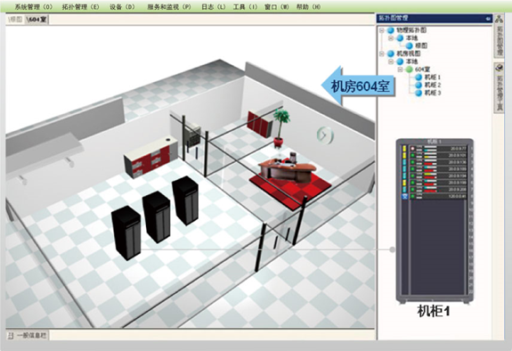Click the topology network icon on right sidebar
Image resolution: width=512 pixels, height=351 pixels.
click(x=499, y=19)
